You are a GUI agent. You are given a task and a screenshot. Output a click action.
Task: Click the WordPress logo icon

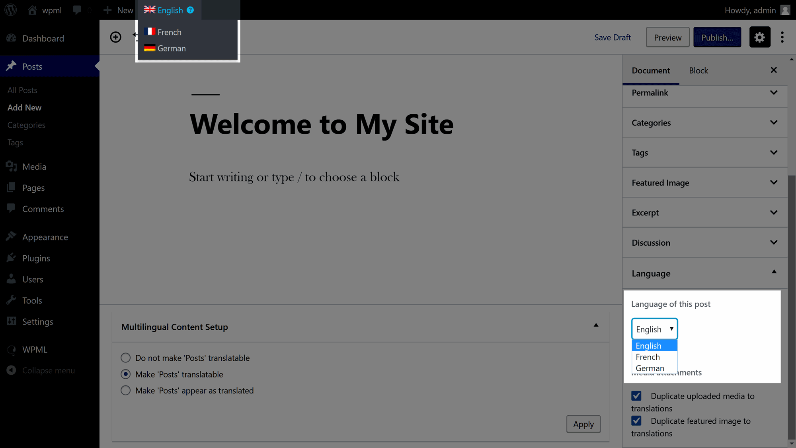point(10,10)
